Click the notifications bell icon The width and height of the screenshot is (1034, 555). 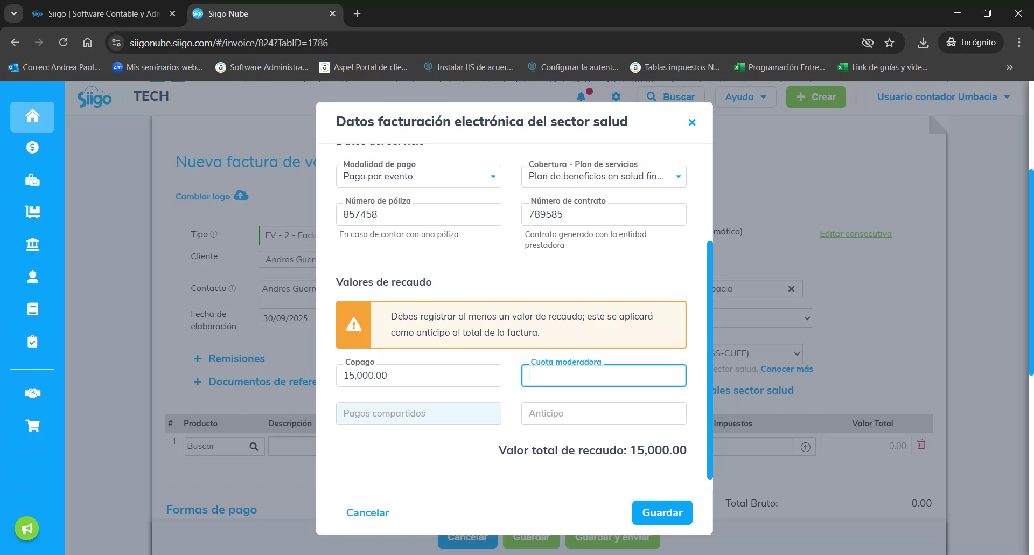point(581,96)
